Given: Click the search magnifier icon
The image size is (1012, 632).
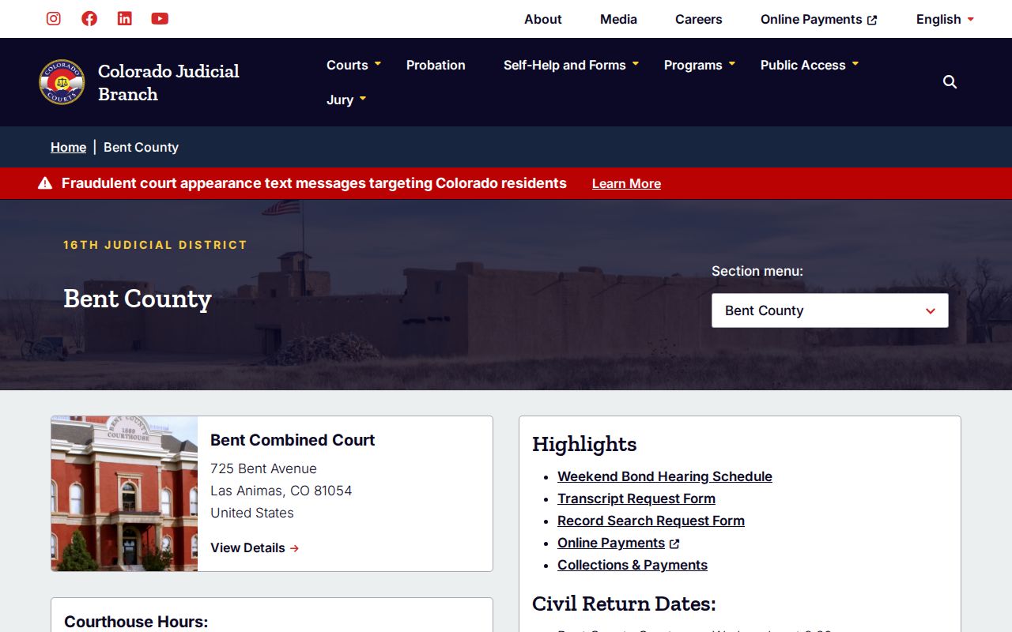Looking at the screenshot, I should coord(950,82).
